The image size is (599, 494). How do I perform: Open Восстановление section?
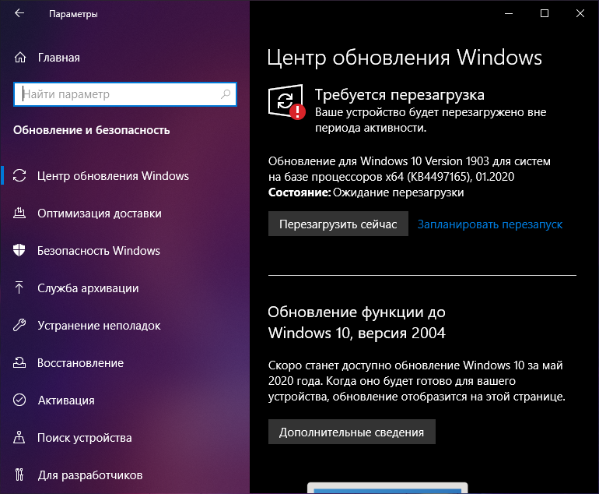pos(81,363)
